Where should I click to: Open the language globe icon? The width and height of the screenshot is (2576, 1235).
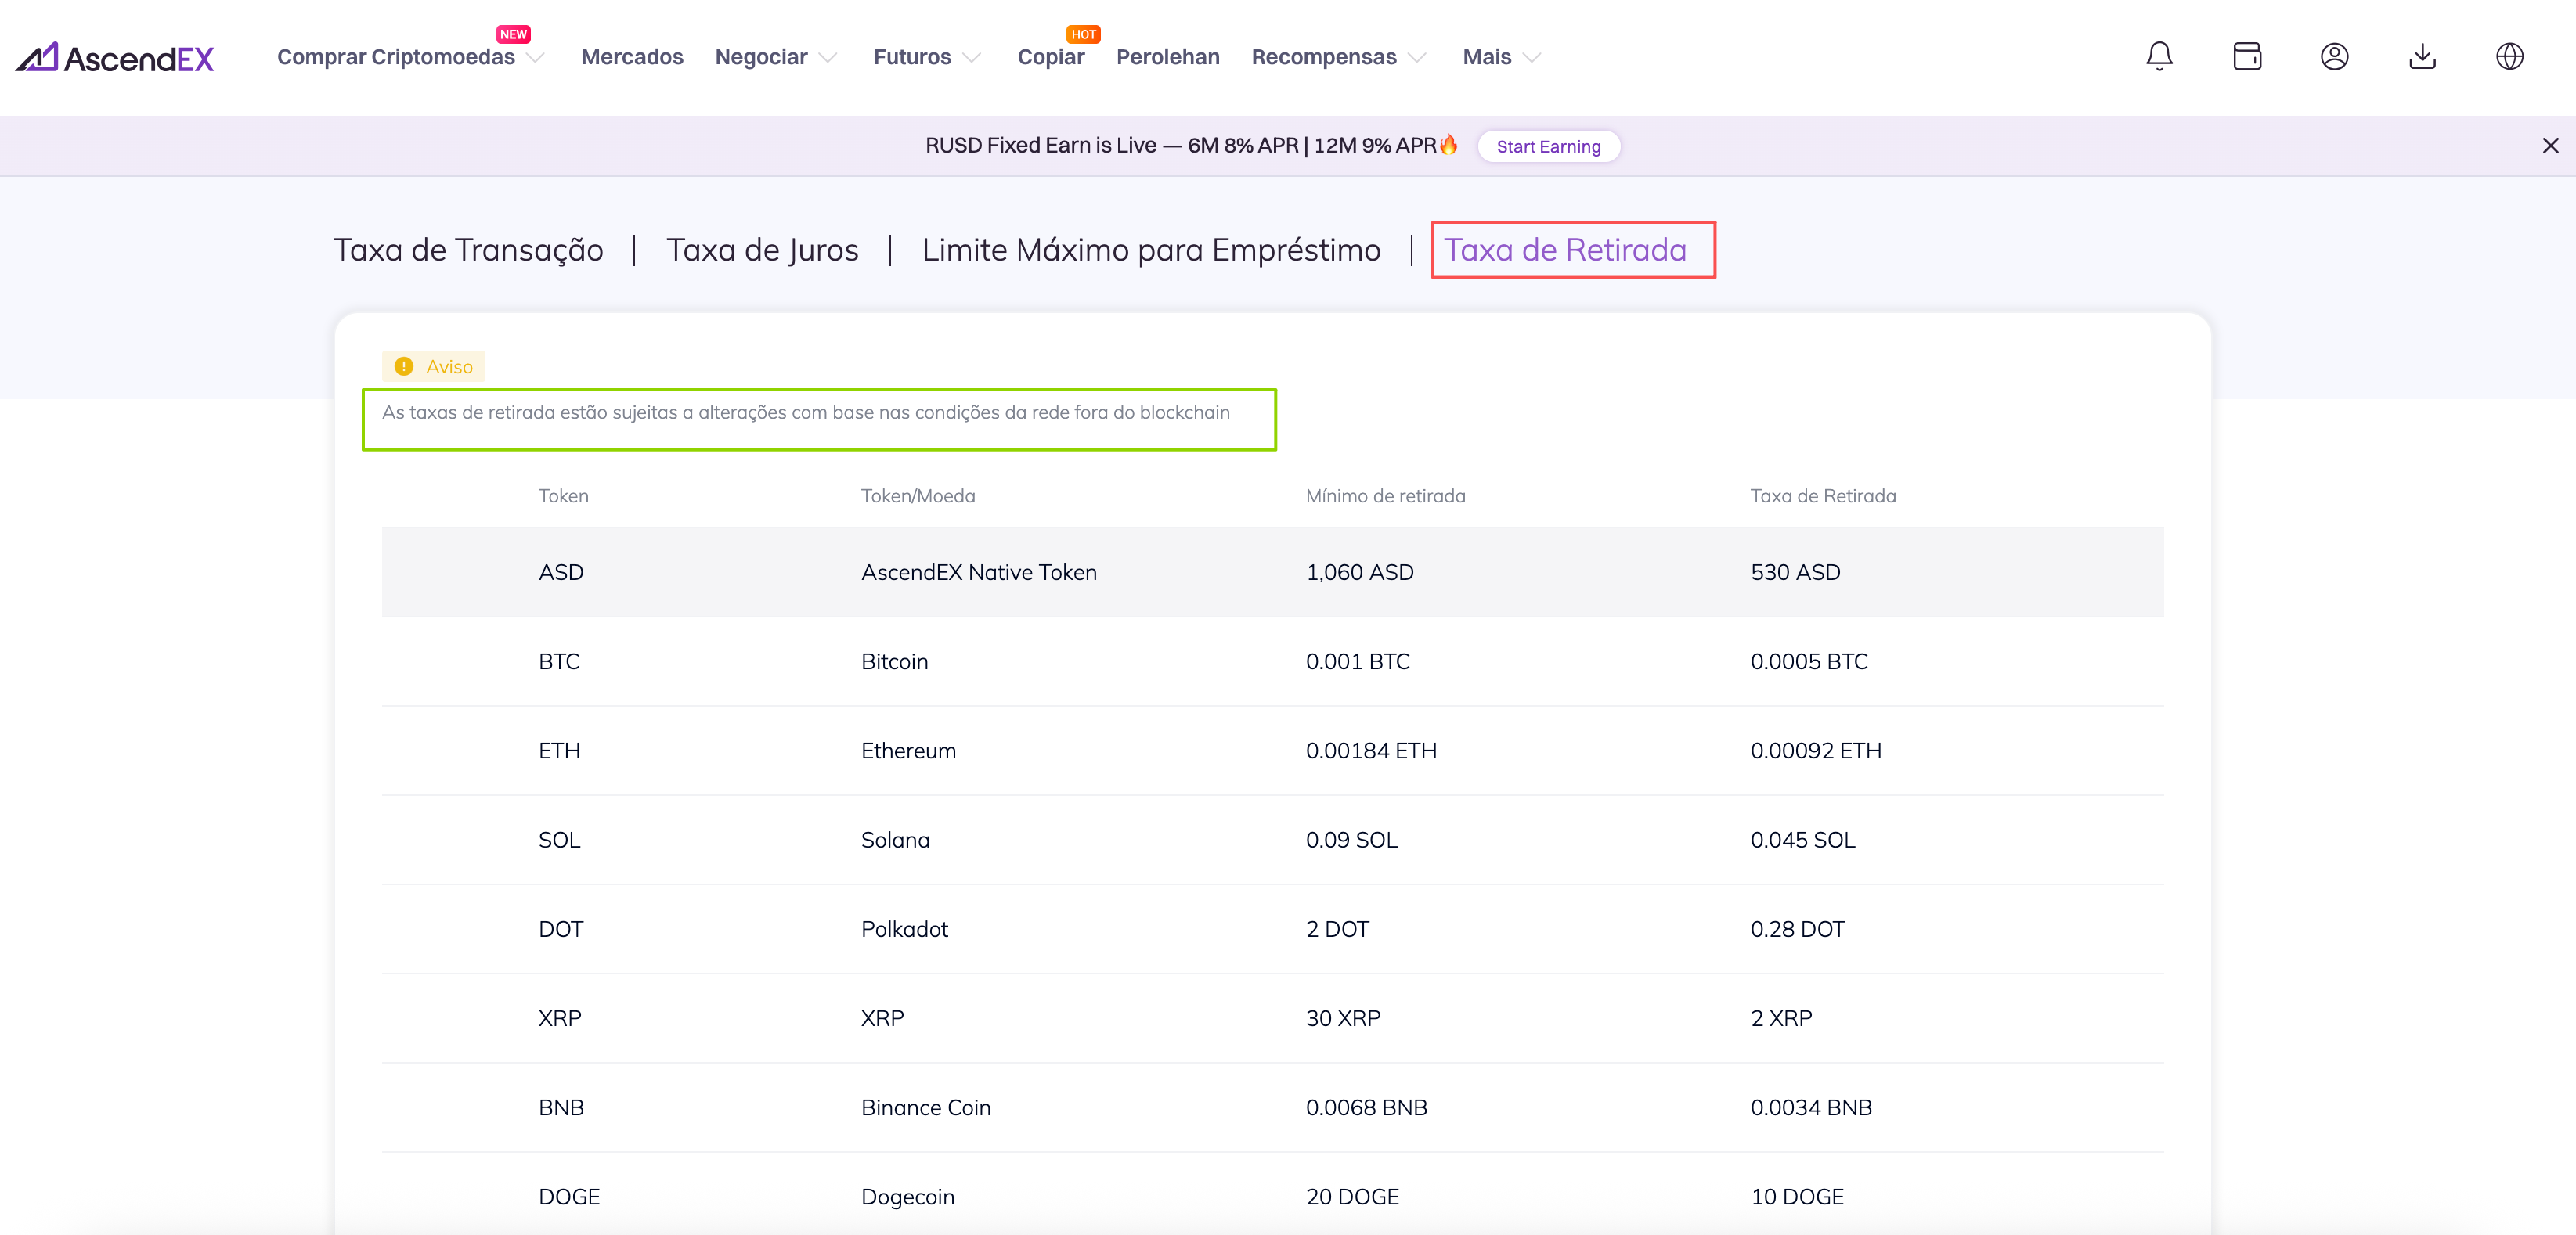pos(2509,56)
